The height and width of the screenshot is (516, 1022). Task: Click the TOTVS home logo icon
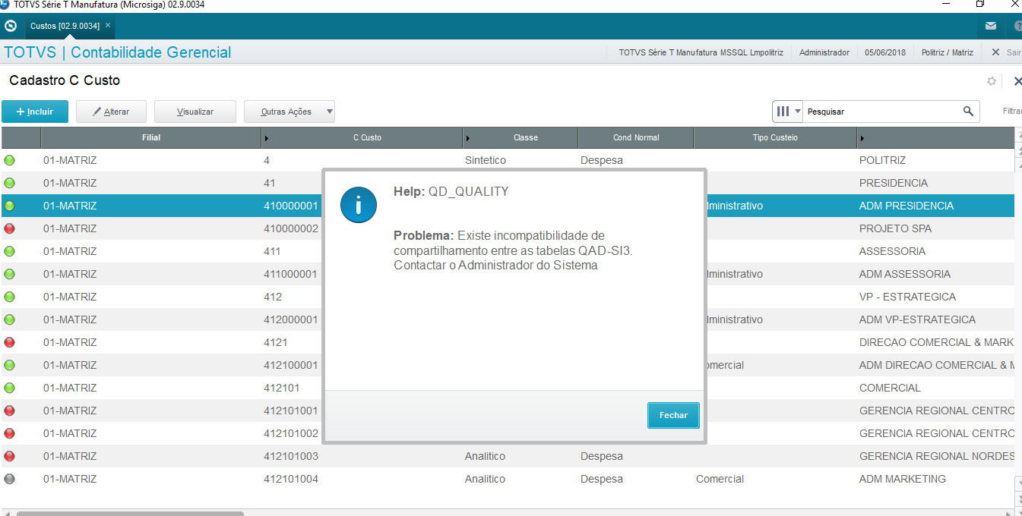(x=11, y=26)
